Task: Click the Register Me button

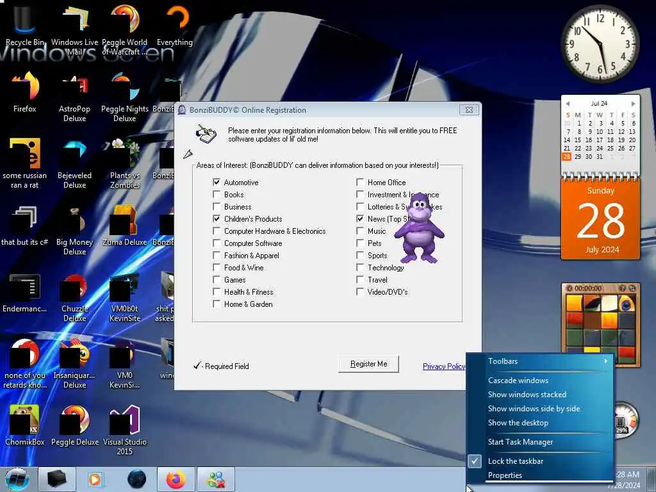Action: (x=368, y=364)
